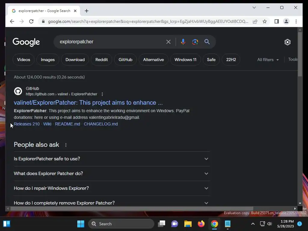The image size is (308, 231).
Task: Open GitHub favicon of first result
Action: point(18,91)
